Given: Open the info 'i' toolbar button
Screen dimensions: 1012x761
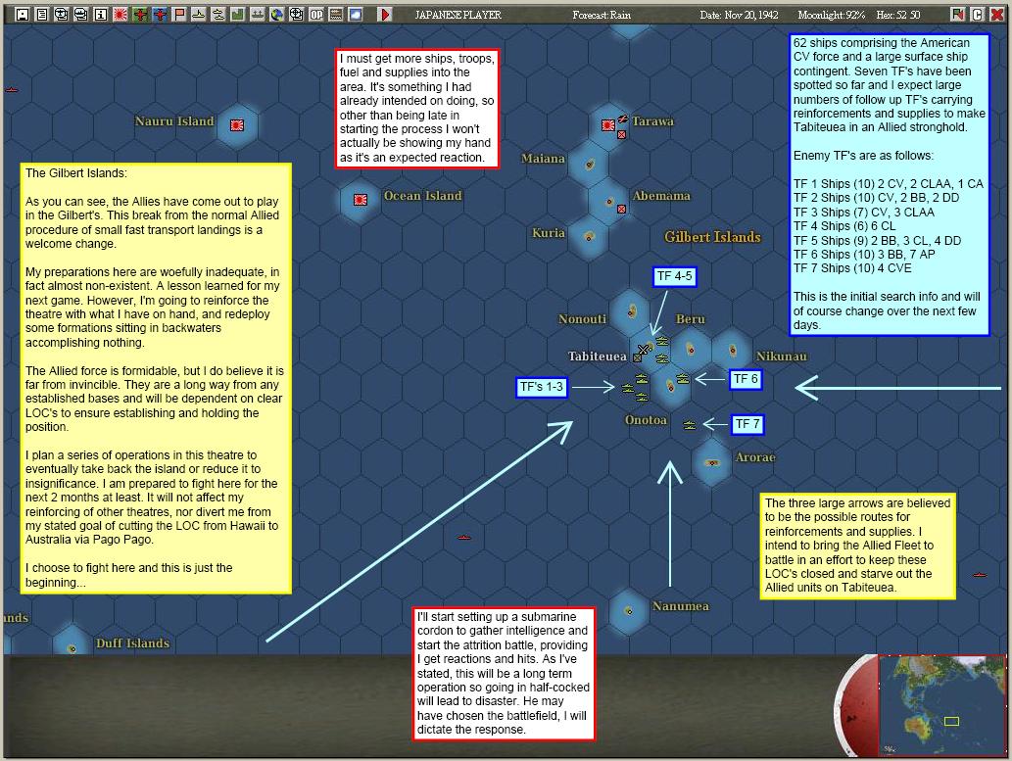Looking at the screenshot, I should [x=101, y=14].
